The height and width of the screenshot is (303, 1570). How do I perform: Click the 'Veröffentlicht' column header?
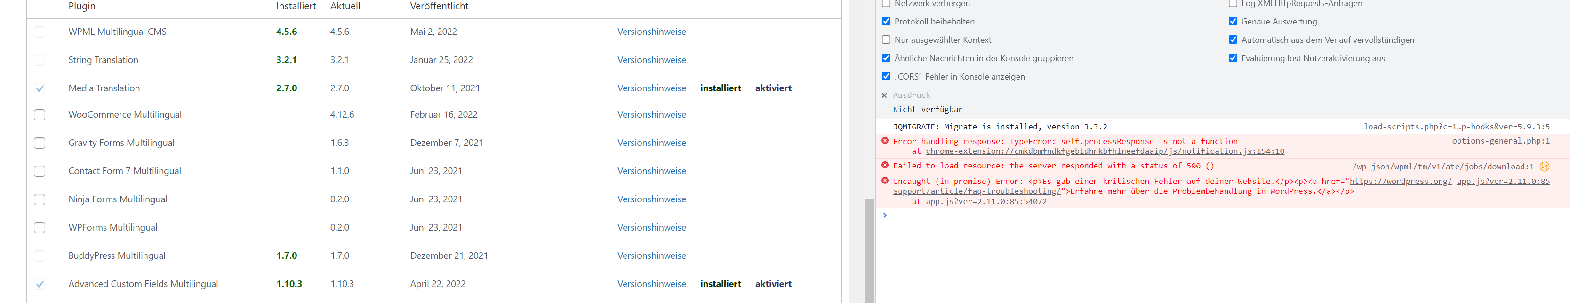pos(440,6)
